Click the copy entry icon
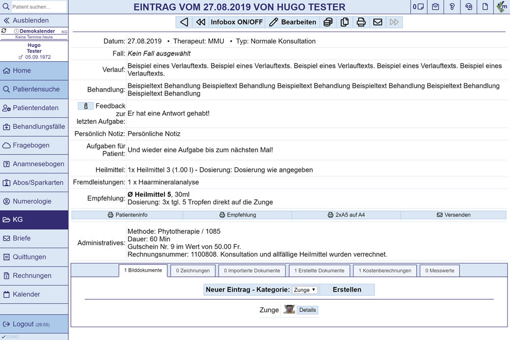This screenshot has height=340, width=510. [x=345, y=22]
